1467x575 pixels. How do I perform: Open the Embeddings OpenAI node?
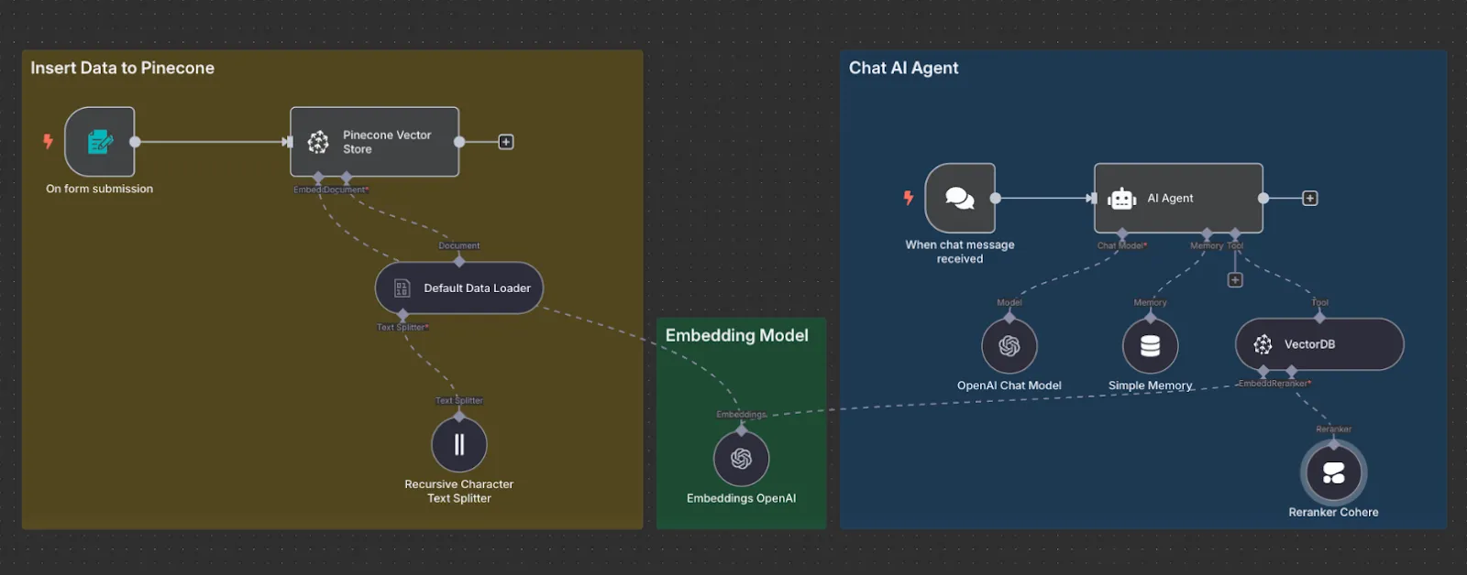pos(742,458)
